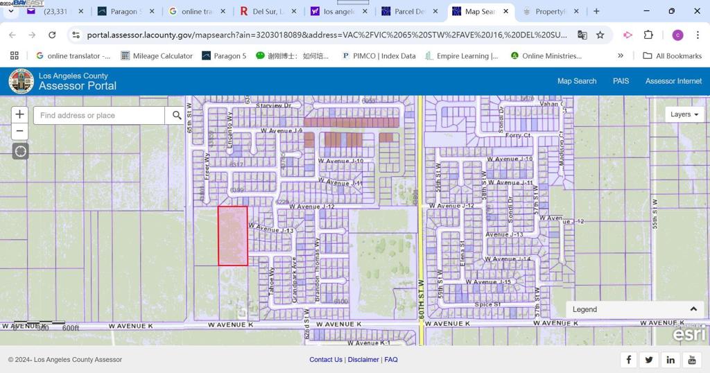Screen dimensions: 710x373
Task: Zoom in on the map
Action: pos(19,114)
